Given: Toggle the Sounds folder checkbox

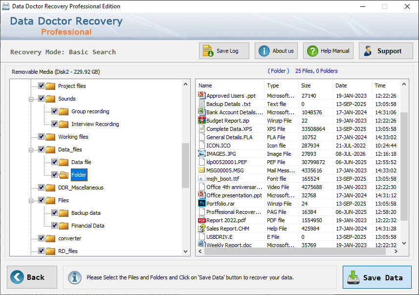Looking at the screenshot, I should coord(41,99).
